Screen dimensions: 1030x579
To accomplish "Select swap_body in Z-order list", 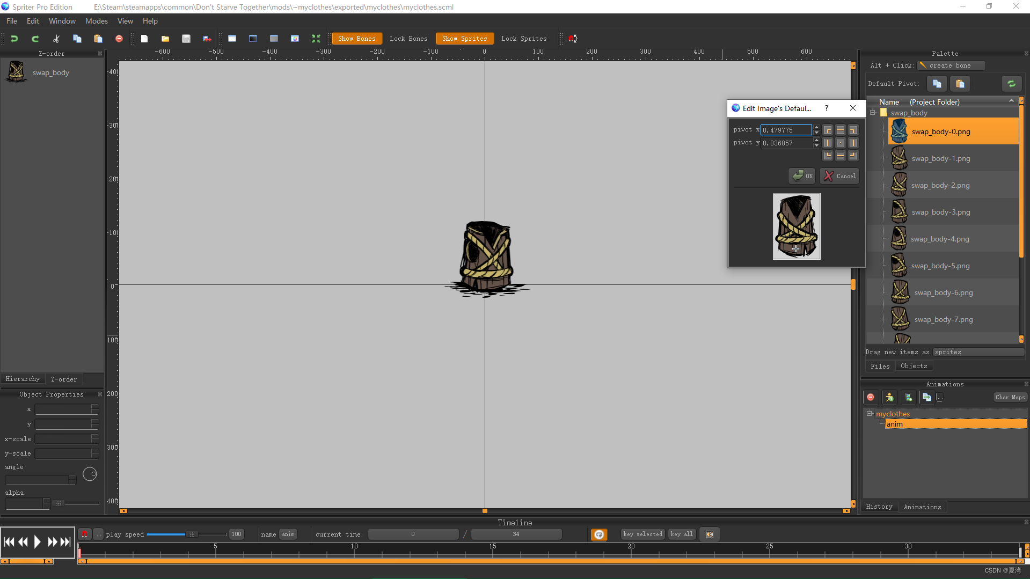I will point(52,72).
